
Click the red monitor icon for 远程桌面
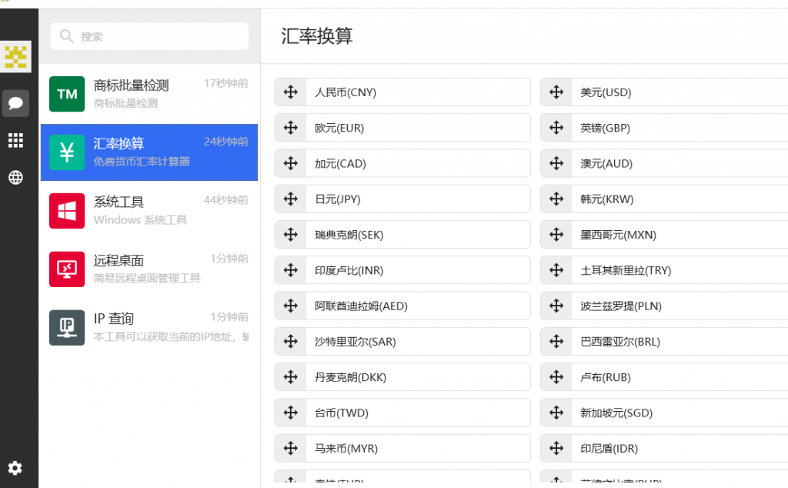click(66, 269)
